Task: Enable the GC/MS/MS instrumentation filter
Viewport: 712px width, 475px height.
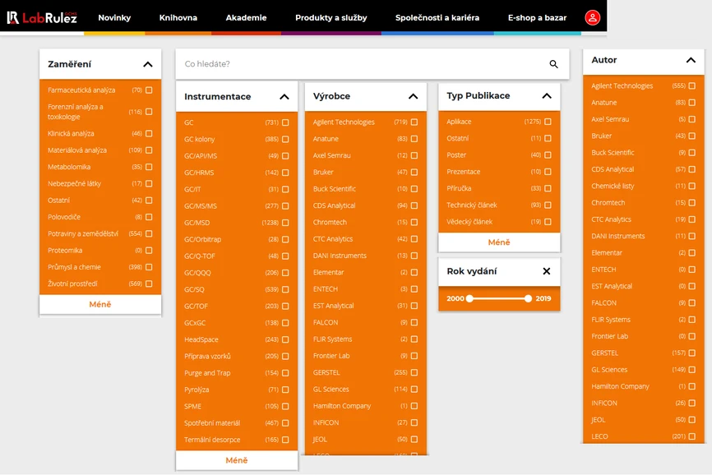Action: (x=285, y=206)
